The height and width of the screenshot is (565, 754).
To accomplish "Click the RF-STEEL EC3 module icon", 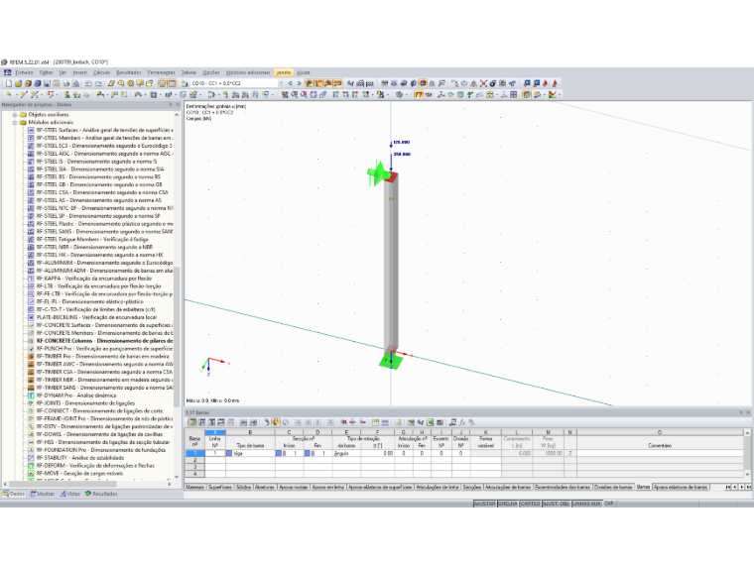I will point(32,146).
